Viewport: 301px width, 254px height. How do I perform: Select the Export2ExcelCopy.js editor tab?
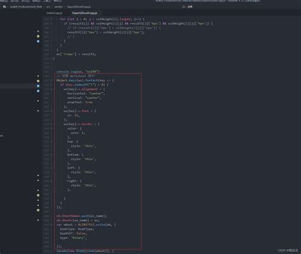[84, 13]
